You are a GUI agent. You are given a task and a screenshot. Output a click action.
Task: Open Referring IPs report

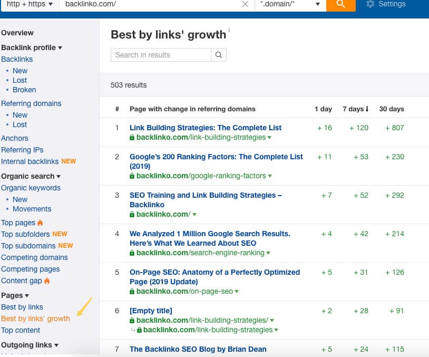coord(22,150)
